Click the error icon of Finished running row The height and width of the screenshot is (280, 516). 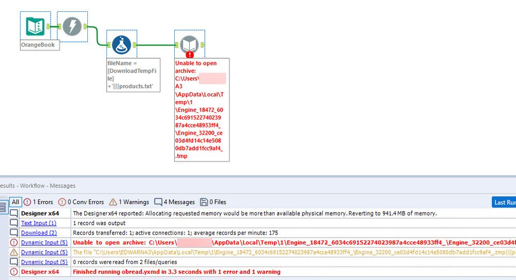(14, 272)
